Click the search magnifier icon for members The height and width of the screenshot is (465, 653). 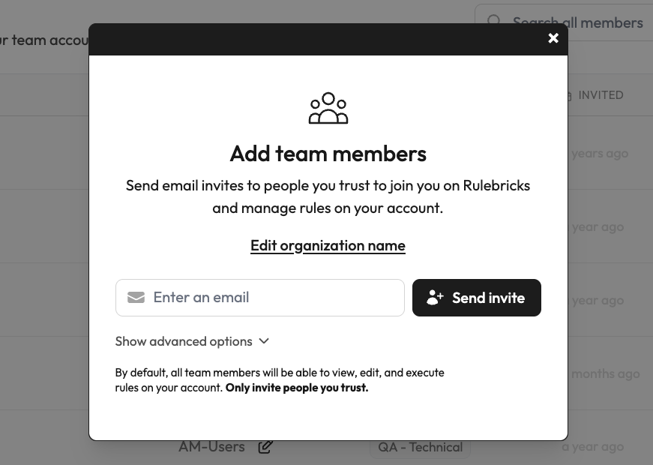point(494,21)
